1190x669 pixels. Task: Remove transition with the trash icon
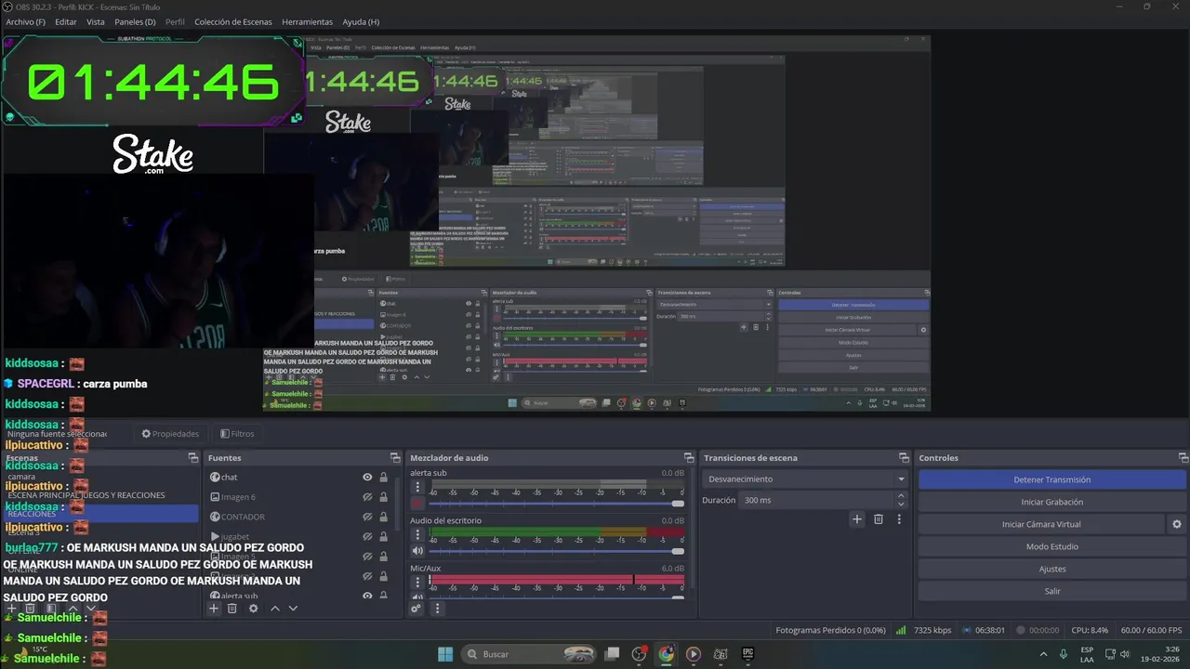[x=879, y=519]
